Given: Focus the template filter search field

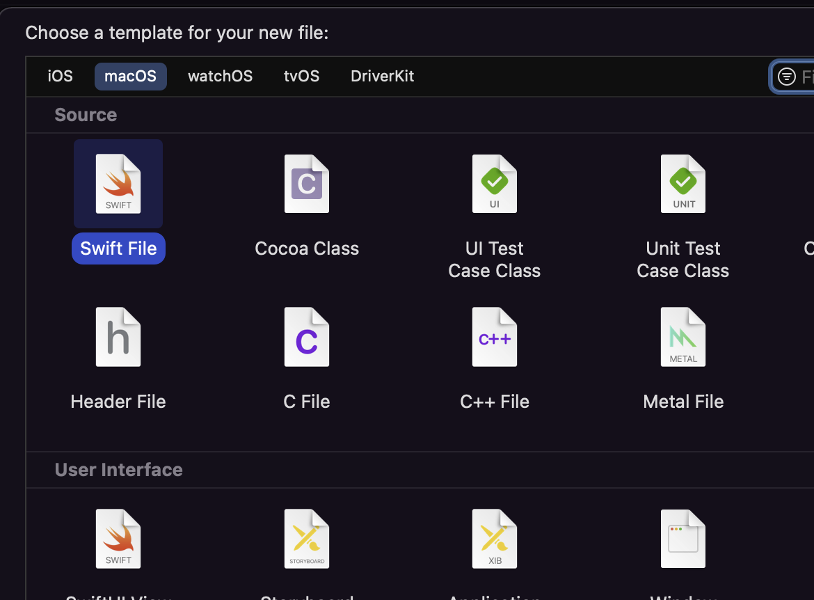Looking at the screenshot, I should tap(792, 77).
